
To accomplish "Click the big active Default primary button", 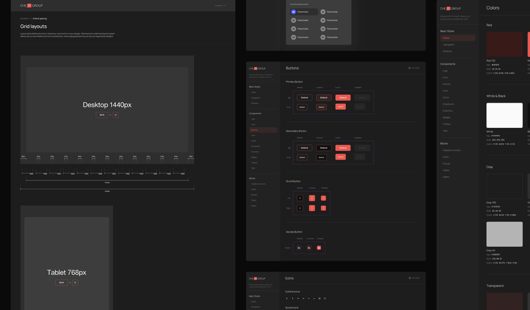I will pos(343,97).
